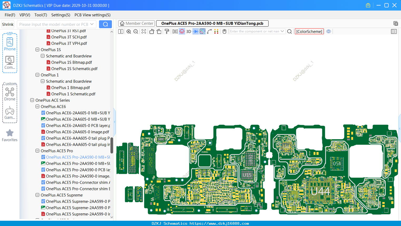This screenshot has height=226, width=401.
Task: Mirror flip the PCB board
Action: (x=175, y=32)
